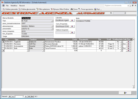Click the Km cell 47.255
The image size is (138, 99).
tap(101, 44)
